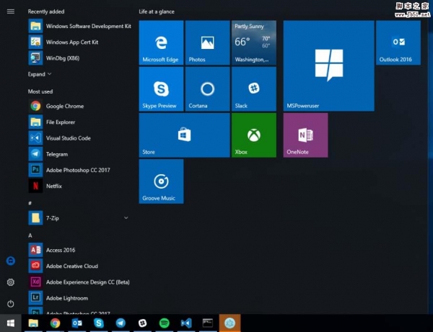433x332 pixels.
Task: Toggle the hamburger menu at top left
Action: [10, 12]
